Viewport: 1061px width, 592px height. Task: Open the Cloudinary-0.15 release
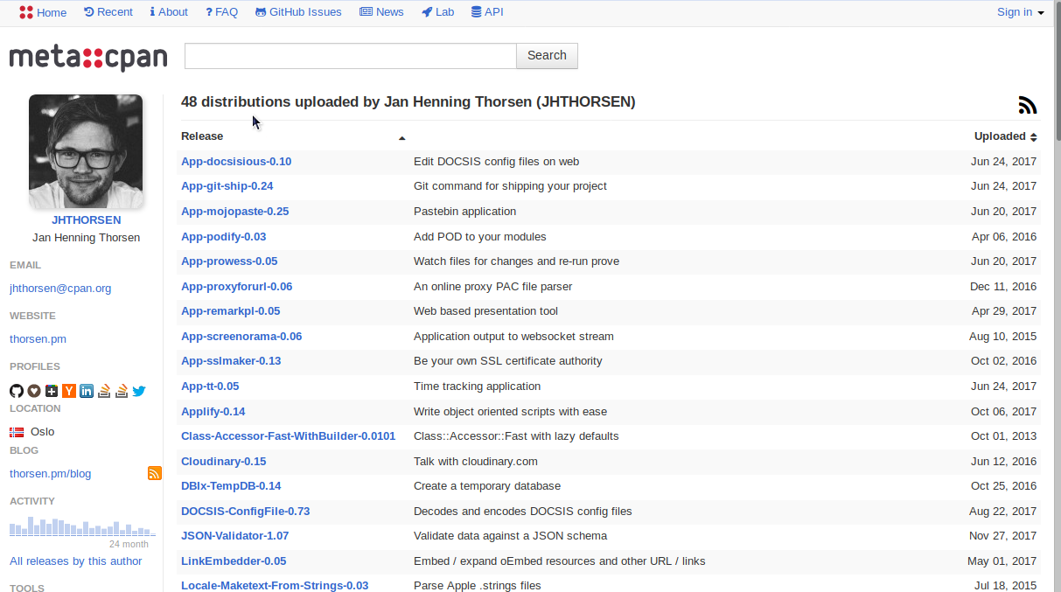223,462
